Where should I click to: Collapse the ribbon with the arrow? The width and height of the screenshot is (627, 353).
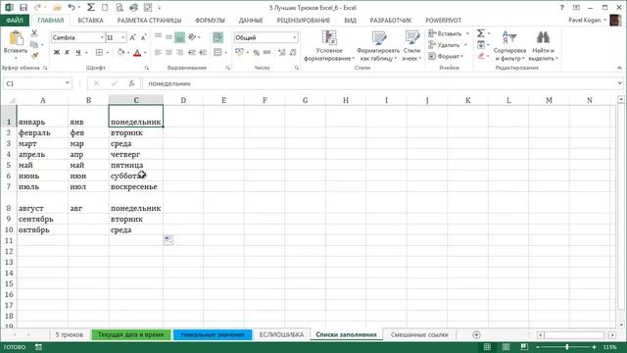pos(619,68)
